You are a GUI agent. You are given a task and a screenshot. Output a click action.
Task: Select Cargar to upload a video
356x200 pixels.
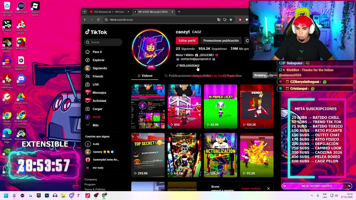tap(94, 109)
